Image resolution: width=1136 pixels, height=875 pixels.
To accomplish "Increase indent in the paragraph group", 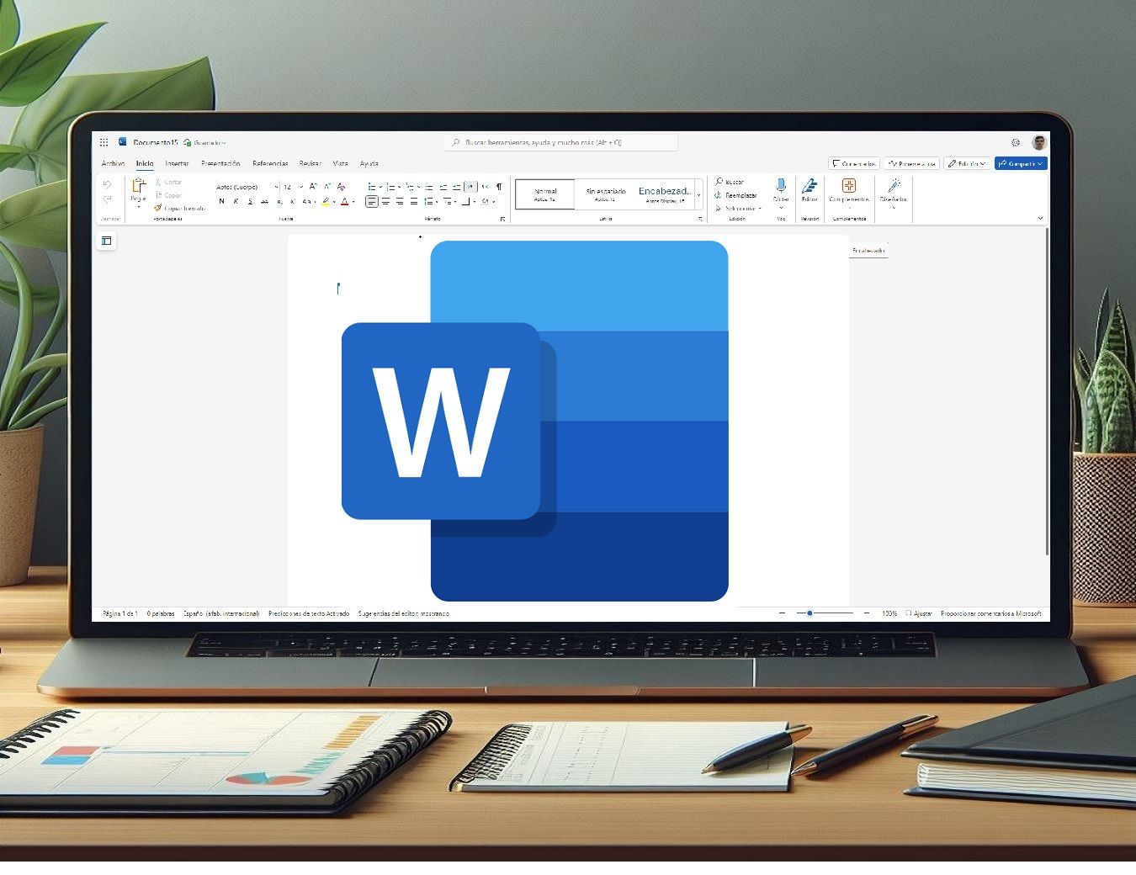I will (x=457, y=187).
